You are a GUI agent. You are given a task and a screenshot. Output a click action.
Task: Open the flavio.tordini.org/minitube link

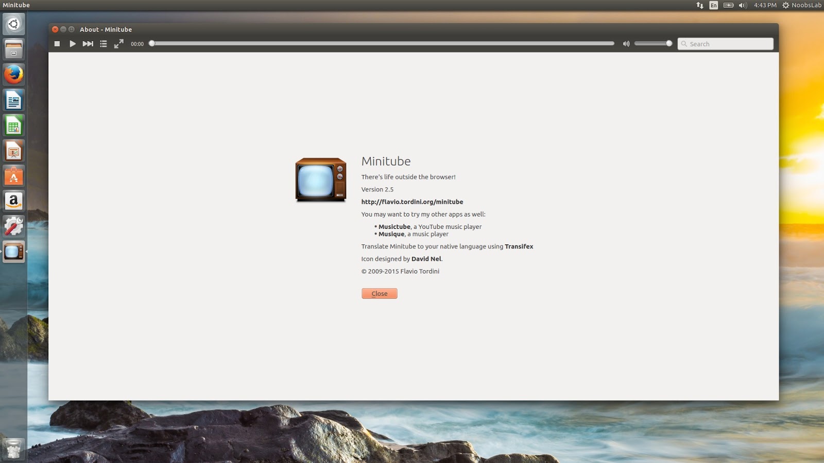(x=412, y=202)
